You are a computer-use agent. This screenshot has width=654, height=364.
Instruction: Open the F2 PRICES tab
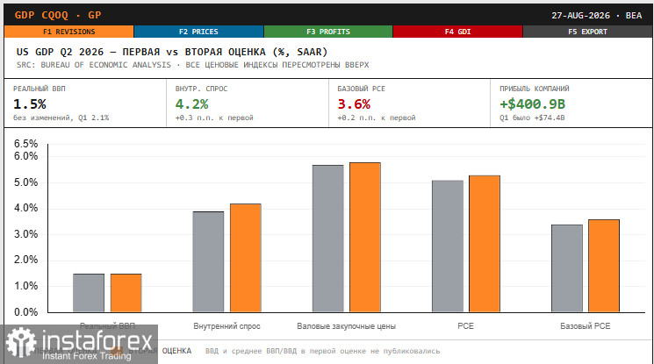198,32
